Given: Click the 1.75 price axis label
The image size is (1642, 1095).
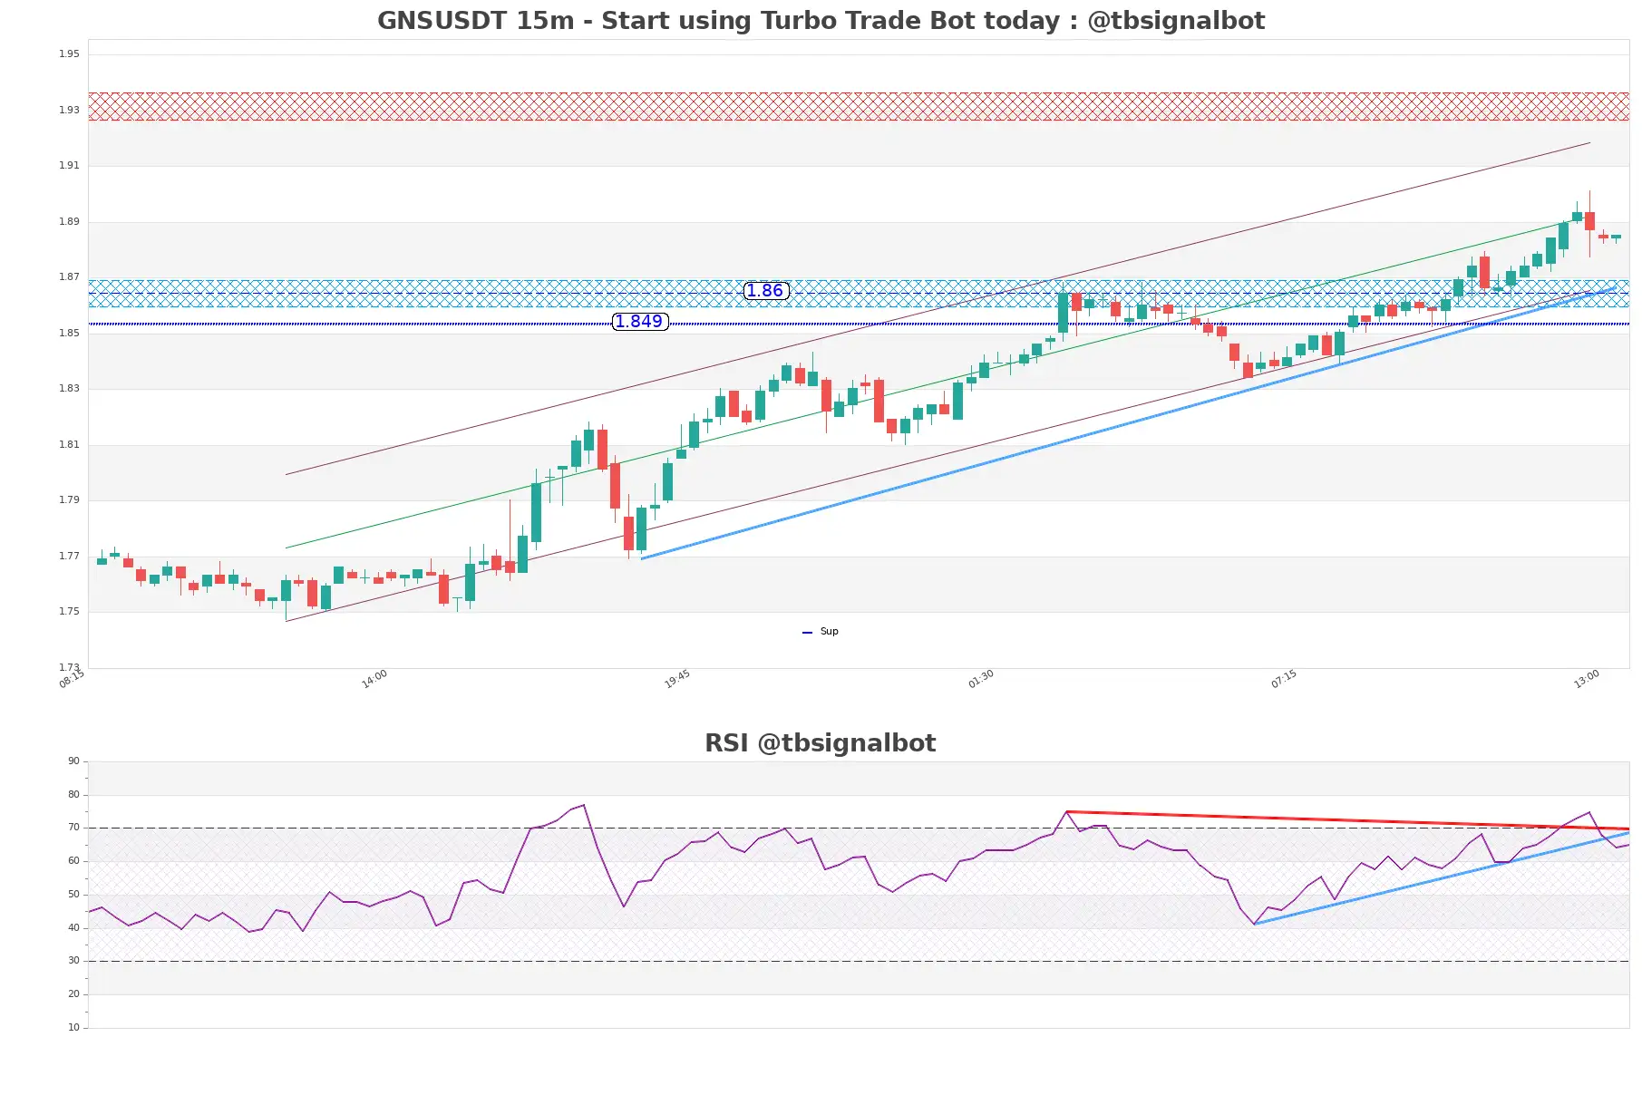Looking at the screenshot, I should pos(69,612).
